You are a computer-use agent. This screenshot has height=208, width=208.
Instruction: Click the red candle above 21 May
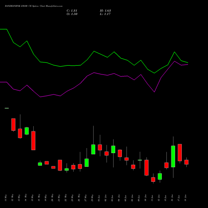[x=60, y=165]
